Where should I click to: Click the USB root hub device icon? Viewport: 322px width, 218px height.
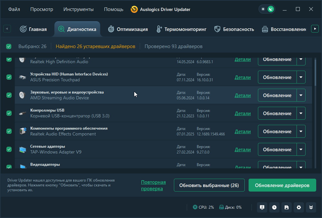tap(23, 113)
